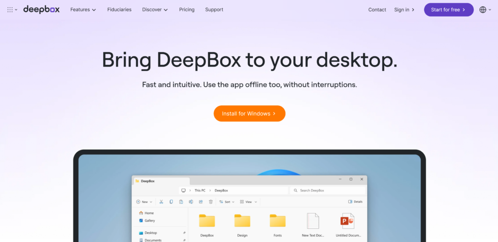Image resolution: width=498 pixels, height=242 pixels.
Task: Click the Install for Windows button
Action: pyautogui.click(x=249, y=114)
